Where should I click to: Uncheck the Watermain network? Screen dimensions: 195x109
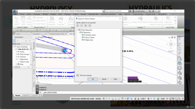tap(84, 40)
